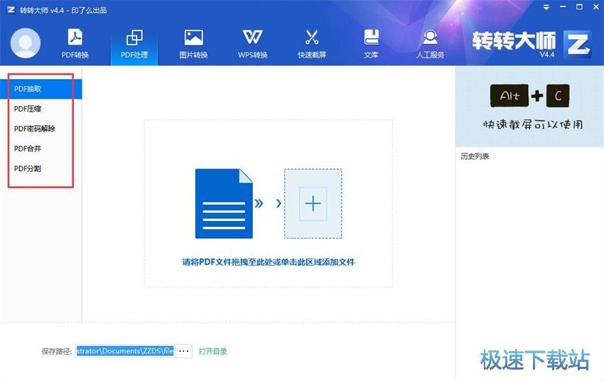This screenshot has width=604, height=381.
Task: Click the Z app icon in the title bar
Action: (11, 10)
